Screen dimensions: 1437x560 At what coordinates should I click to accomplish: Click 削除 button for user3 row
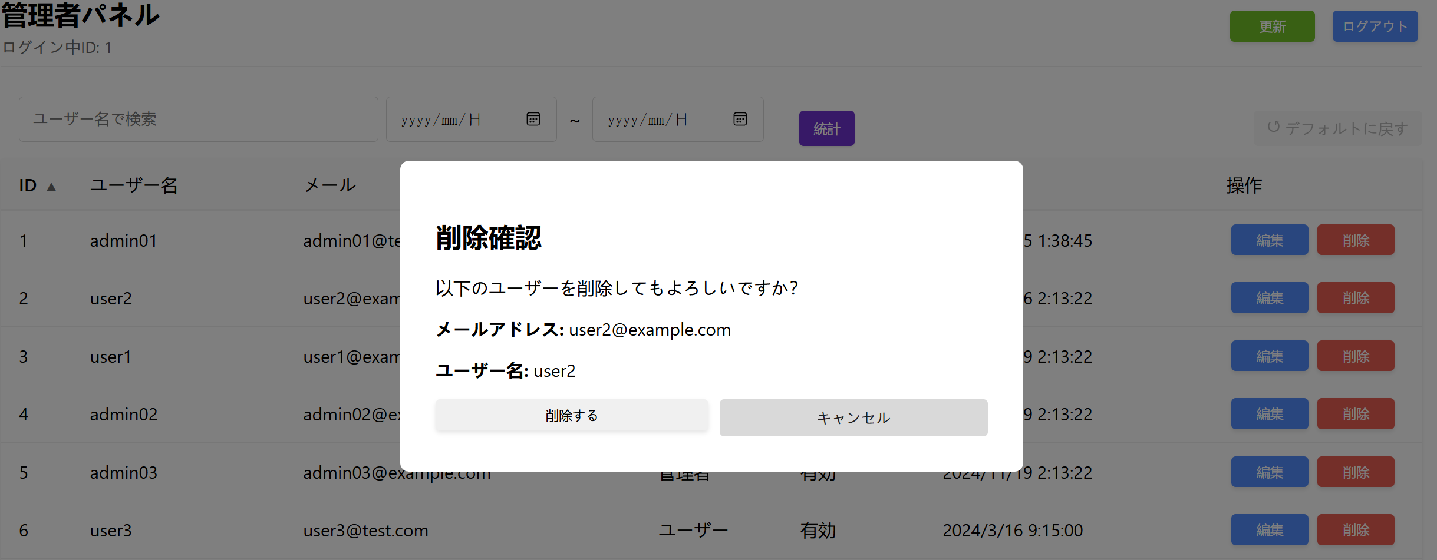pos(1356,529)
